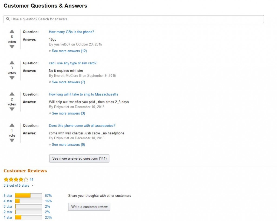Downvote the question about phone GBs
The image size is (277, 221).
[12, 47]
